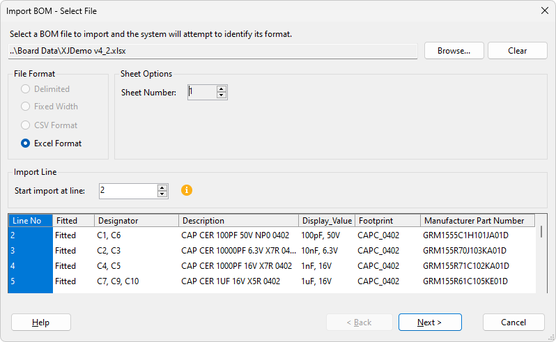Click the Designator column header
This screenshot has height=342, width=556.
coord(136,221)
